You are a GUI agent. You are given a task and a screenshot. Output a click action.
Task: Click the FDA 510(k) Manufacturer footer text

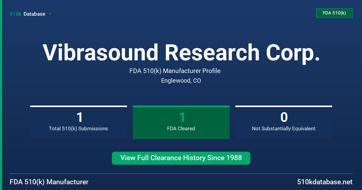point(49,182)
